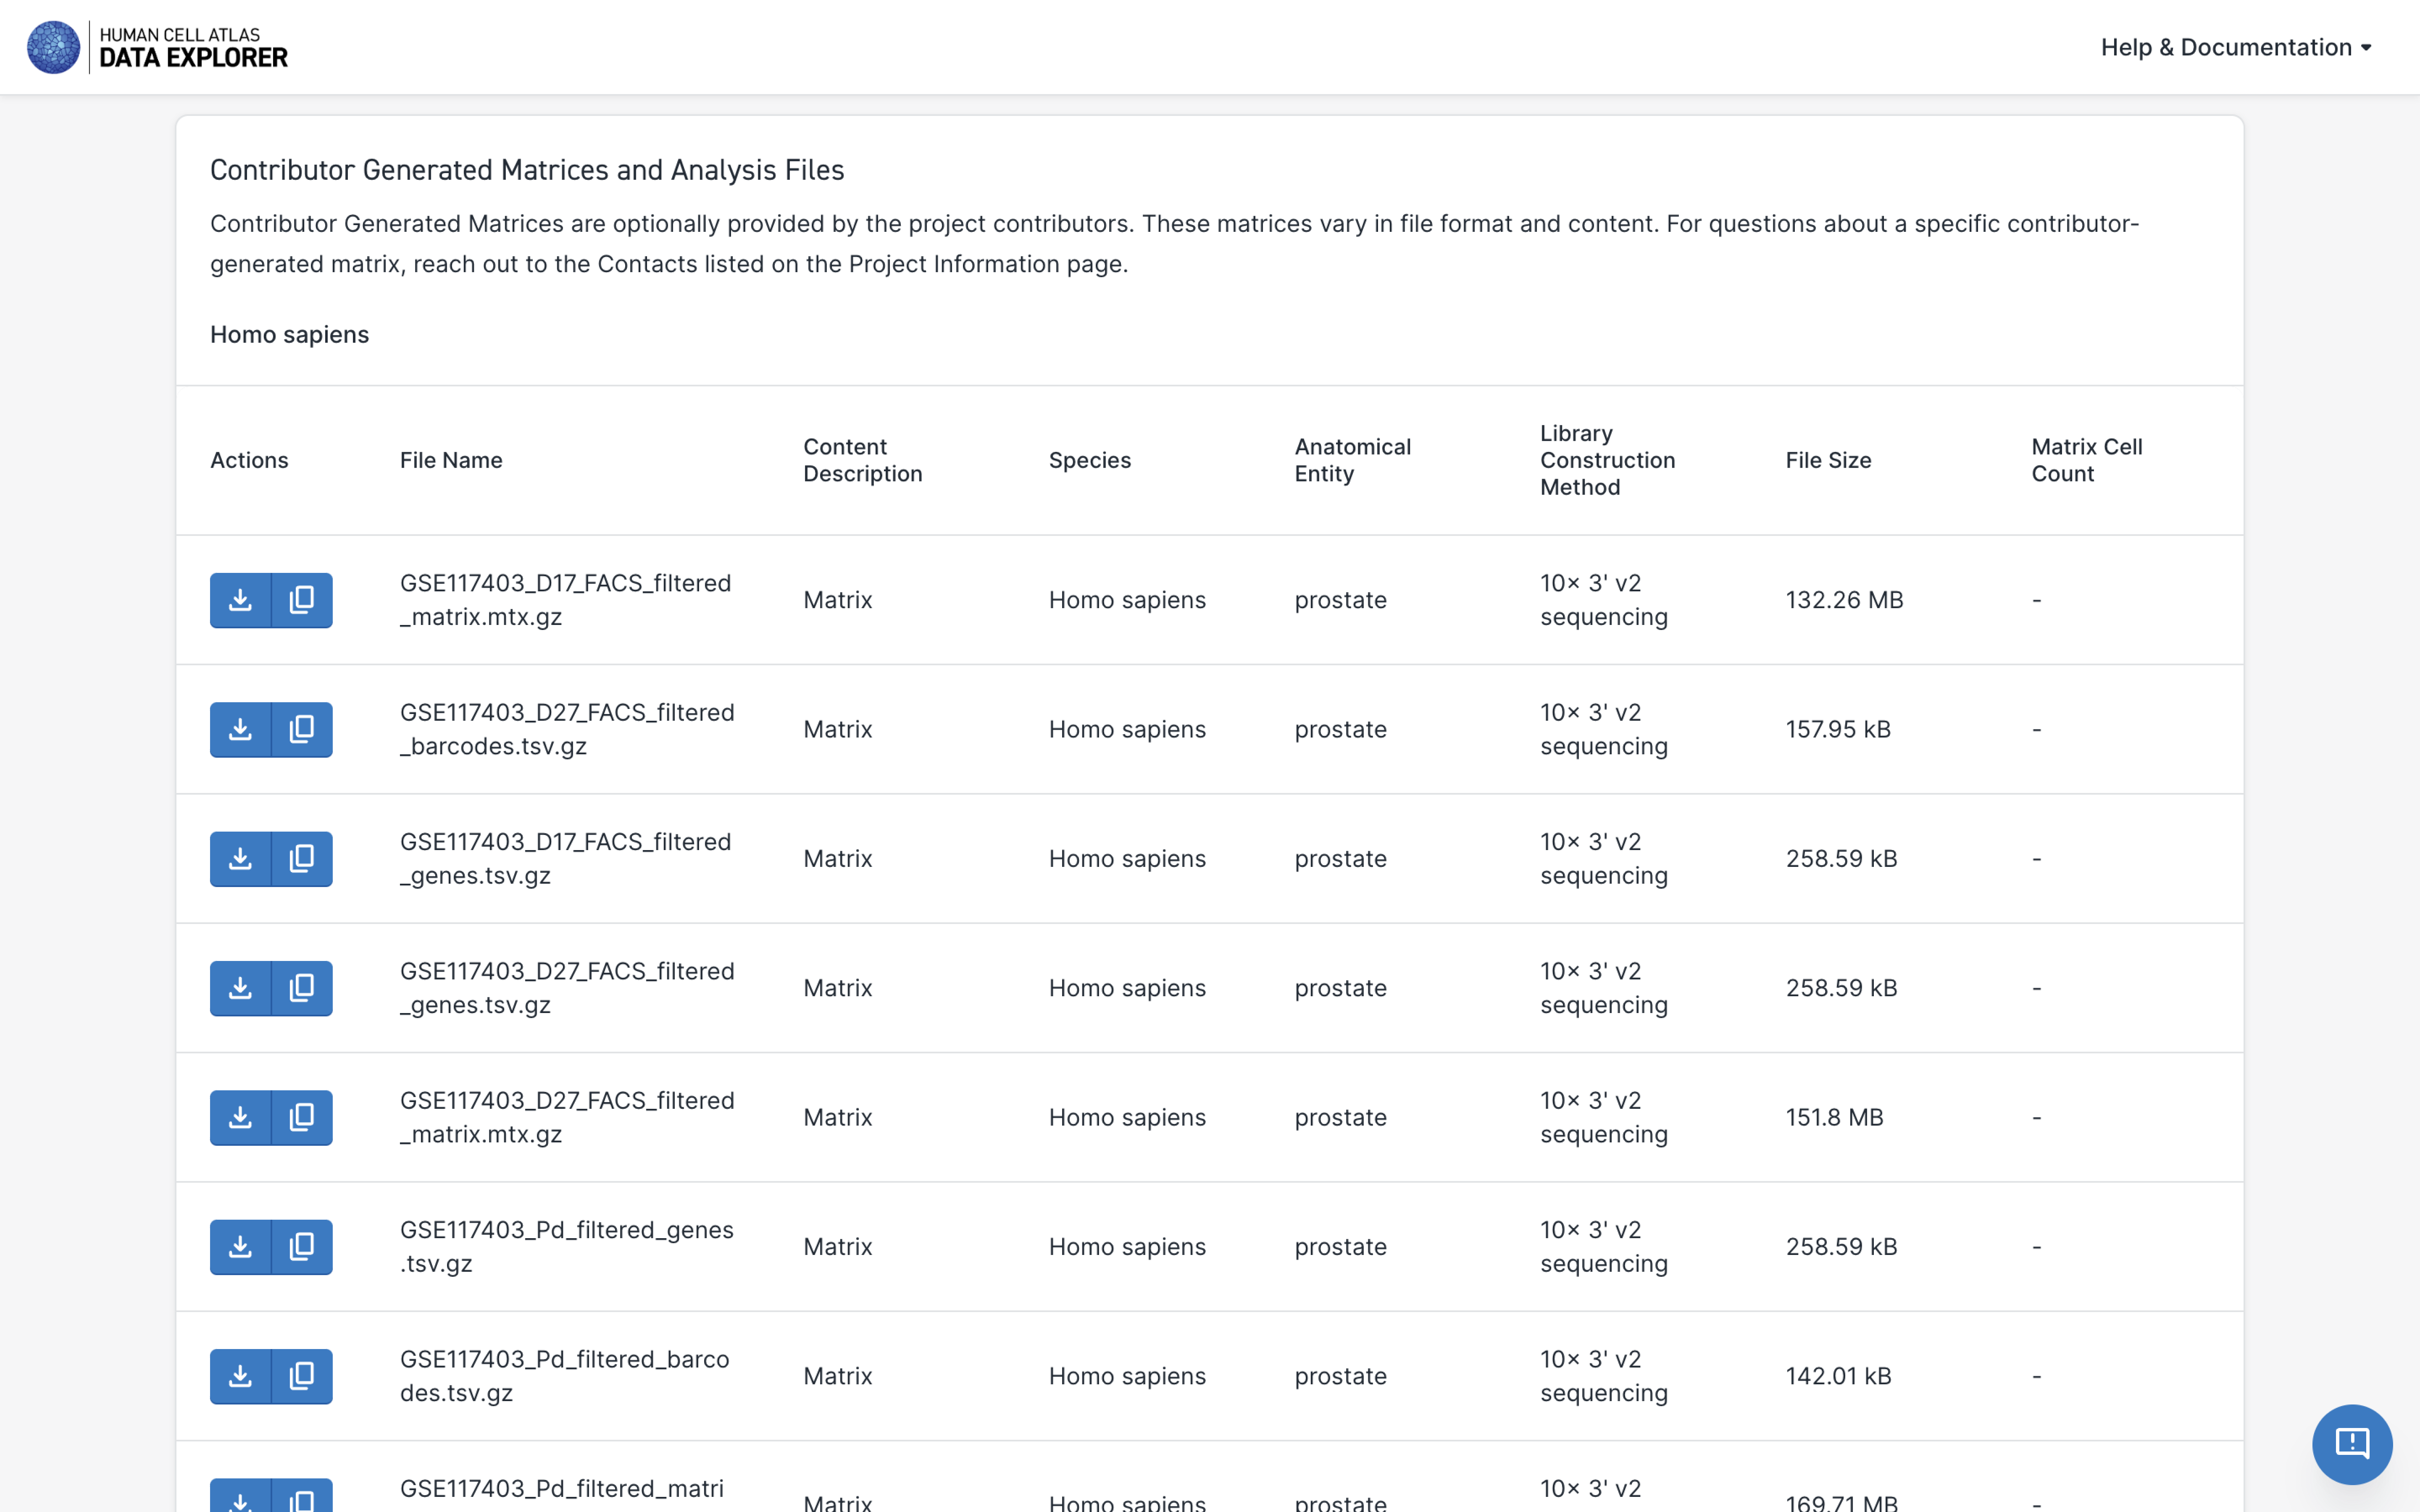The width and height of the screenshot is (2420, 1512).
Task: Download GSE117403_Pd_filtered_genes.tsv.gz file
Action: pyautogui.click(x=240, y=1247)
